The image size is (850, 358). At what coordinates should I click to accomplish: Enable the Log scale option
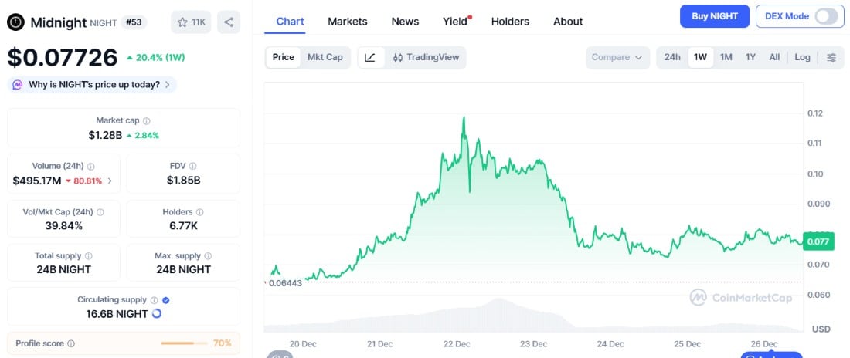[x=802, y=57]
